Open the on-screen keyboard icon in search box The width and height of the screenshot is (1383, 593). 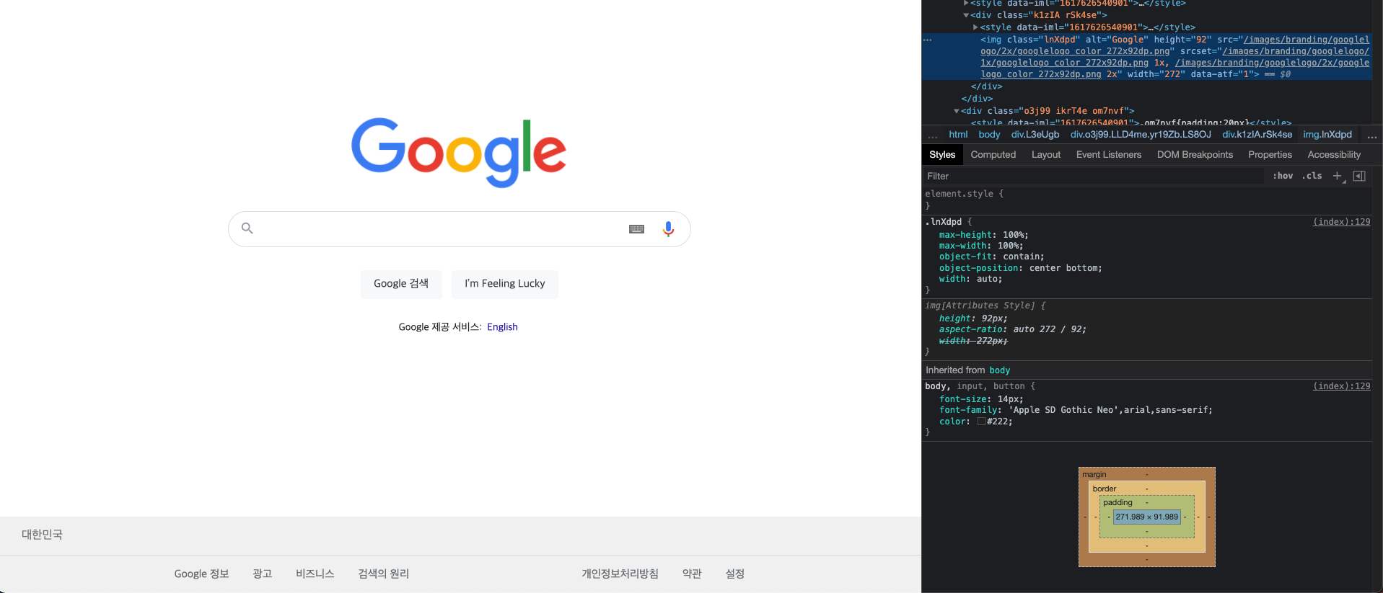click(636, 229)
